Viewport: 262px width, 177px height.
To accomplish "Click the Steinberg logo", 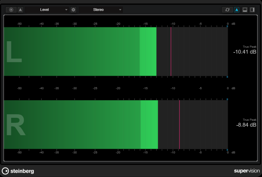I will click(x=18, y=171).
